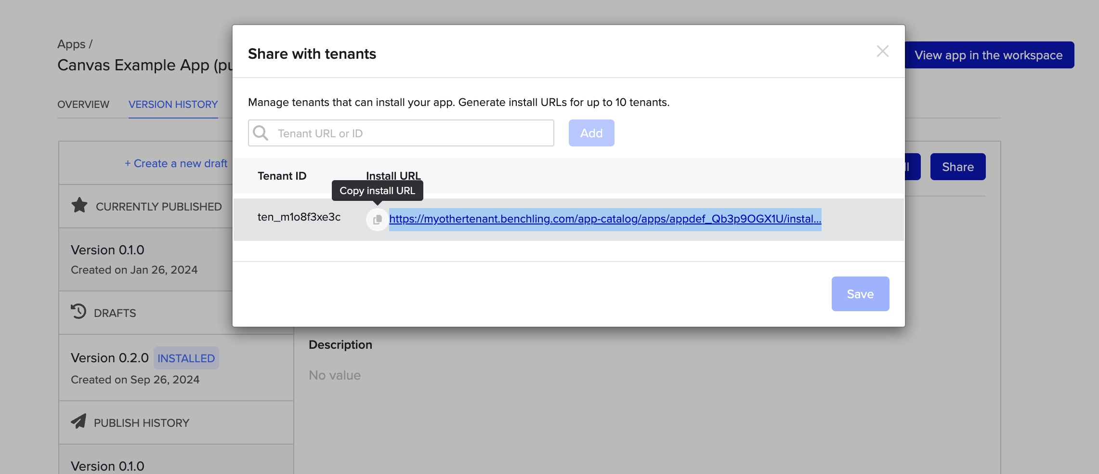Click the CURRENTLY PUBLISHED section header

[158, 207]
